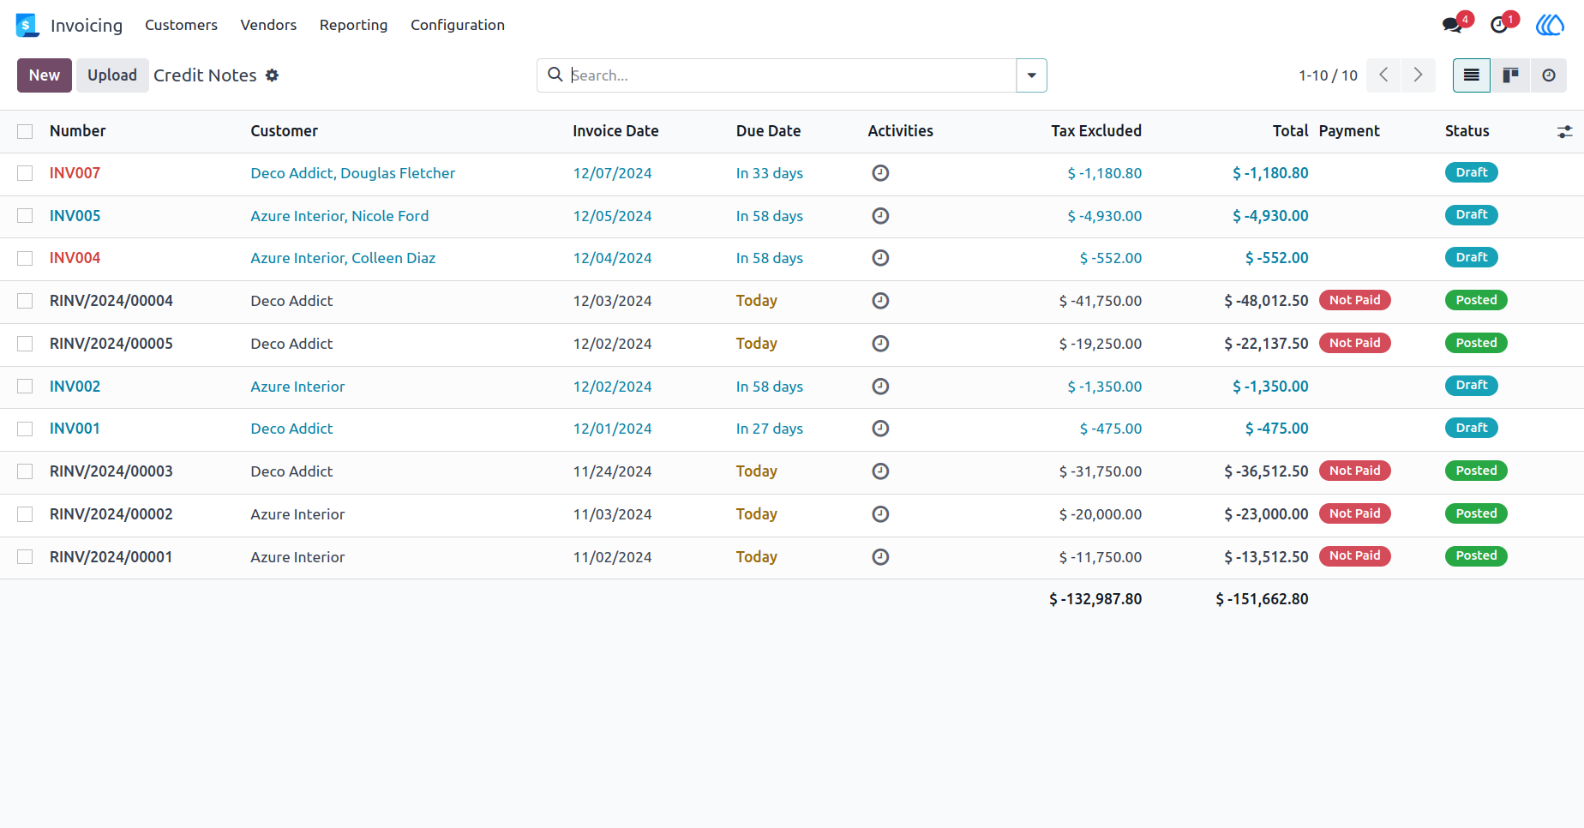The image size is (1584, 828).
Task: Click the Upload button
Action: (x=112, y=75)
